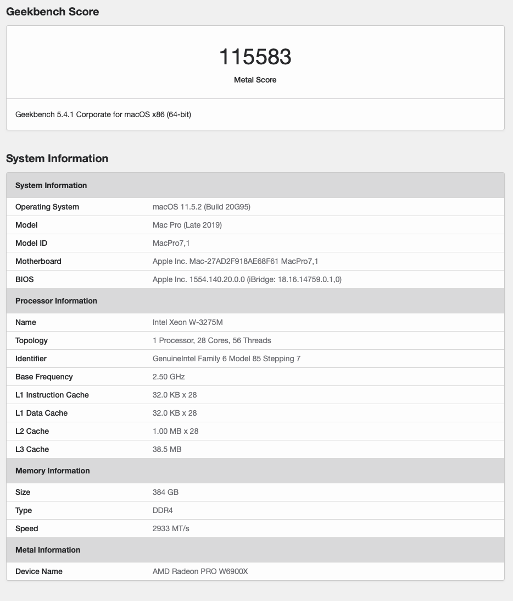Select the L1 Data Cache 32.0 KB x 28 value

pyautogui.click(x=175, y=413)
